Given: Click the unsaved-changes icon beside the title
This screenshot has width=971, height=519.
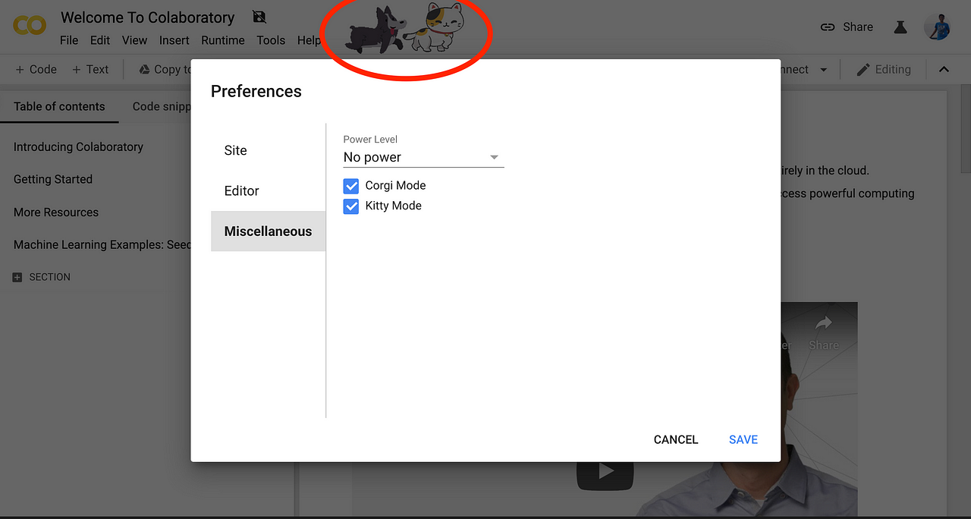Looking at the screenshot, I should (x=259, y=17).
